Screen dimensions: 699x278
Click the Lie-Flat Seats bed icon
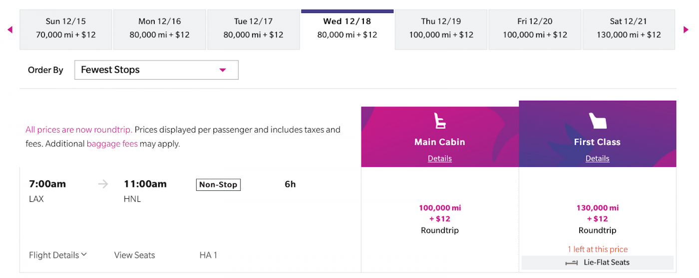click(x=572, y=263)
